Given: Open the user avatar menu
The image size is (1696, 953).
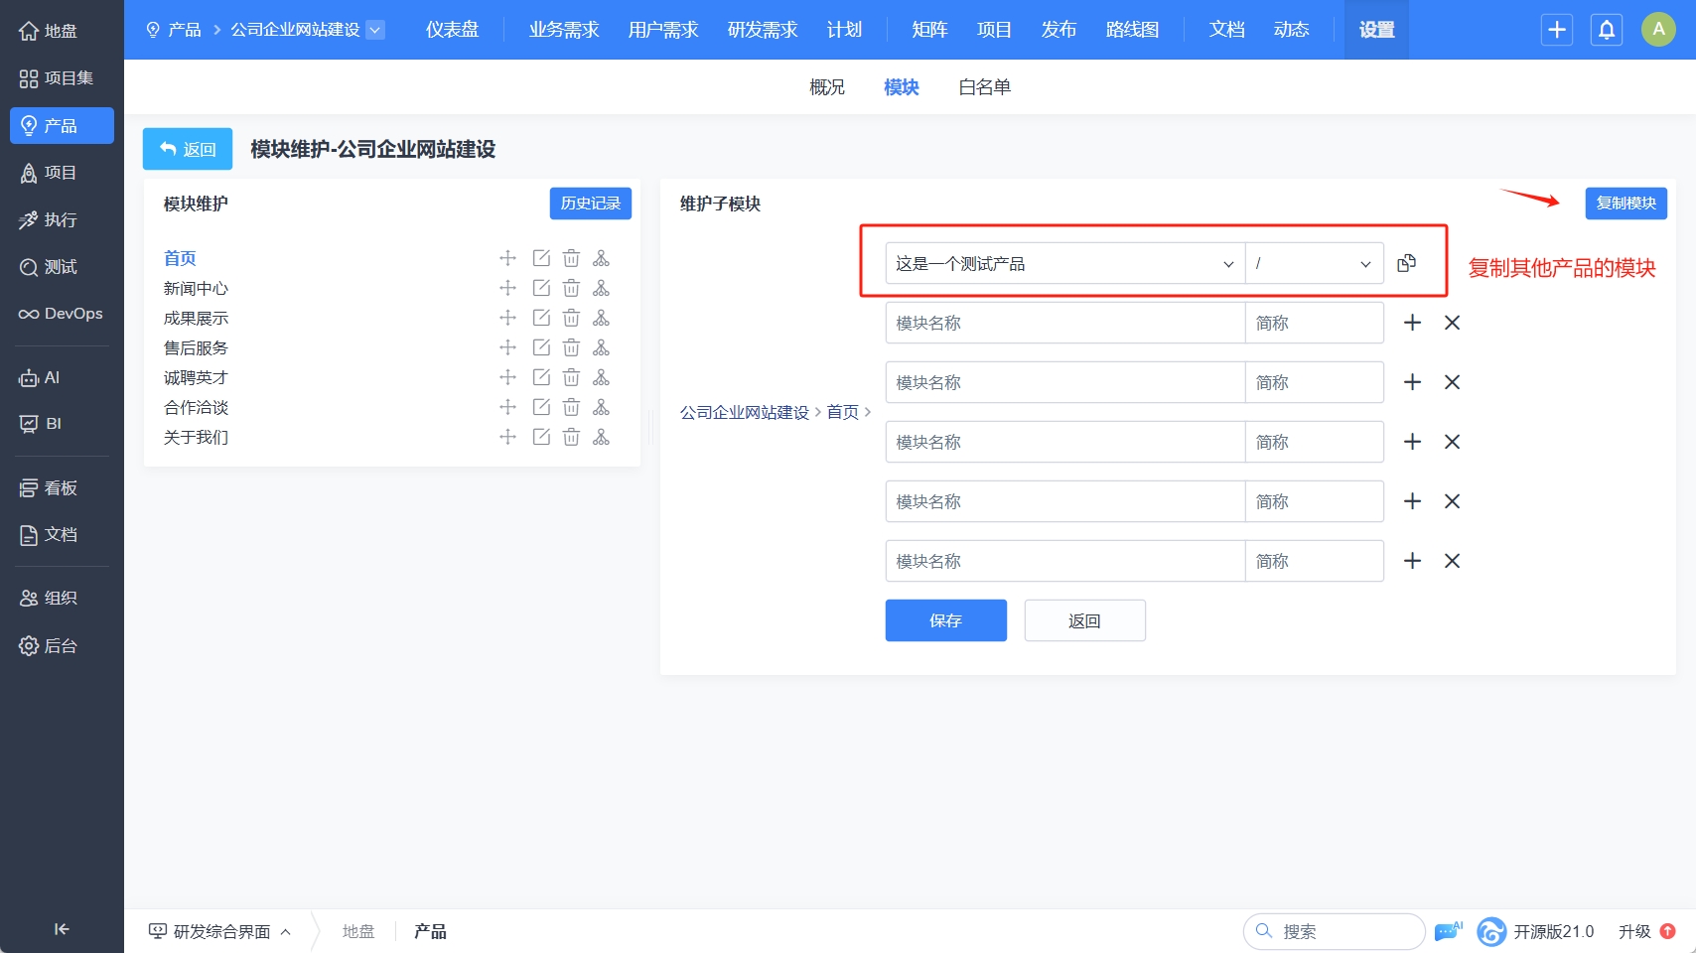Looking at the screenshot, I should 1658,30.
